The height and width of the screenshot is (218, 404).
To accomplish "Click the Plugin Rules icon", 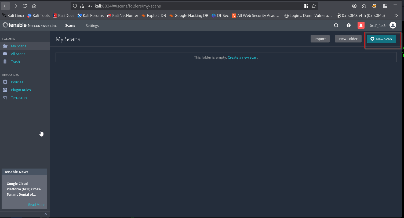I will point(5,90).
